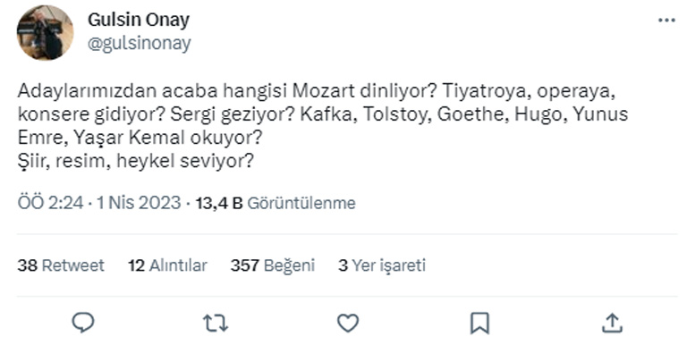Image resolution: width=687 pixels, height=345 pixels.
Task: Bookmark this tweet via bookmark icon
Action: [x=479, y=324]
